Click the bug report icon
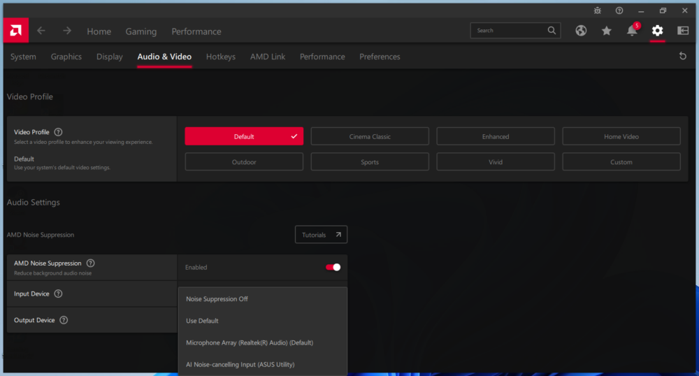The height and width of the screenshot is (376, 699). [x=597, y=10]
